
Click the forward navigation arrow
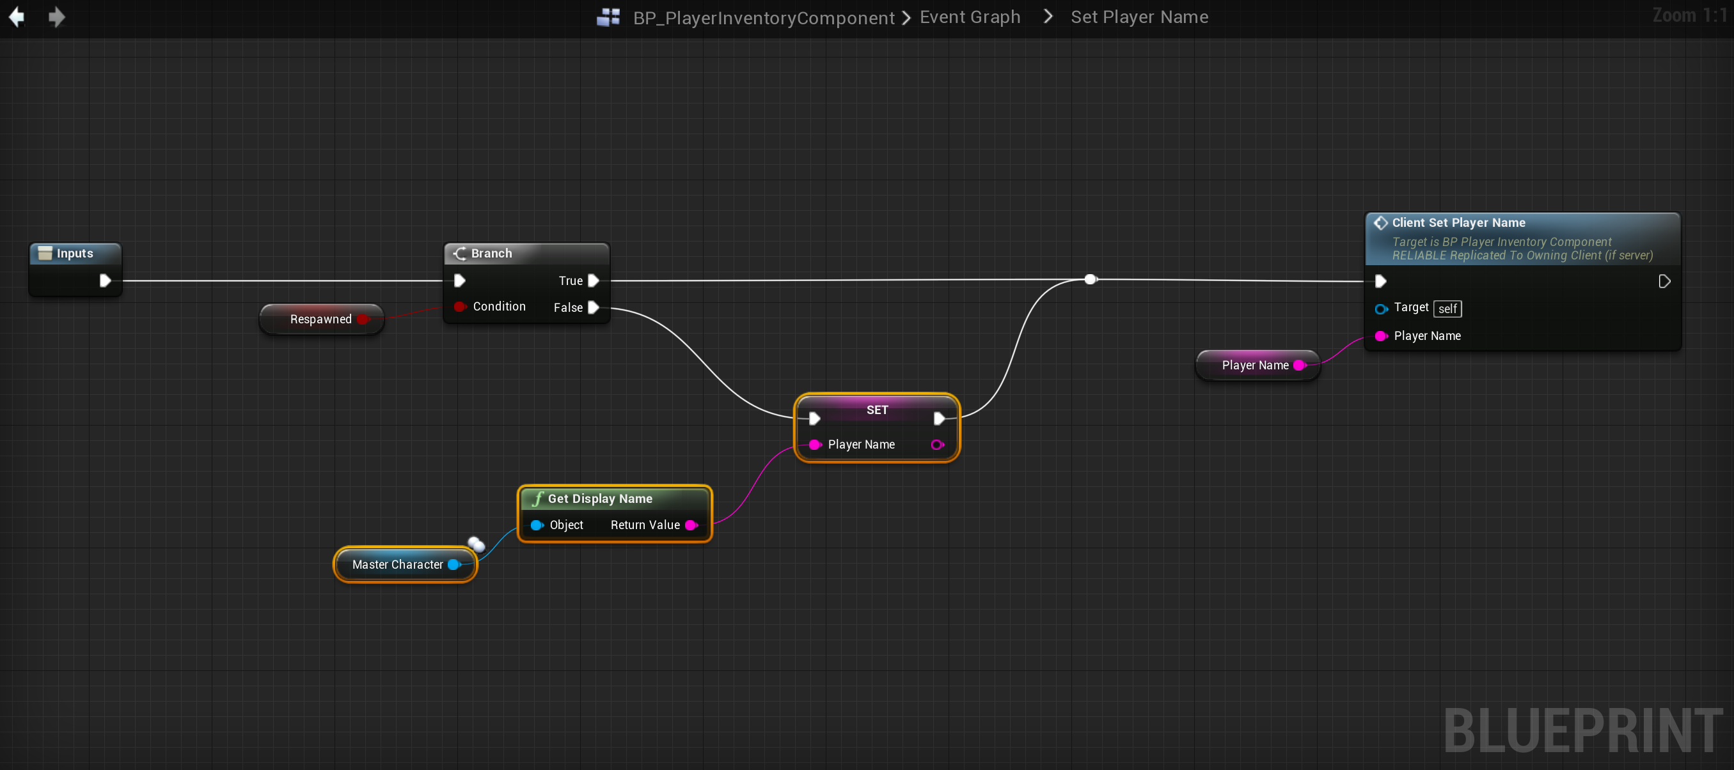click(57, 17)
